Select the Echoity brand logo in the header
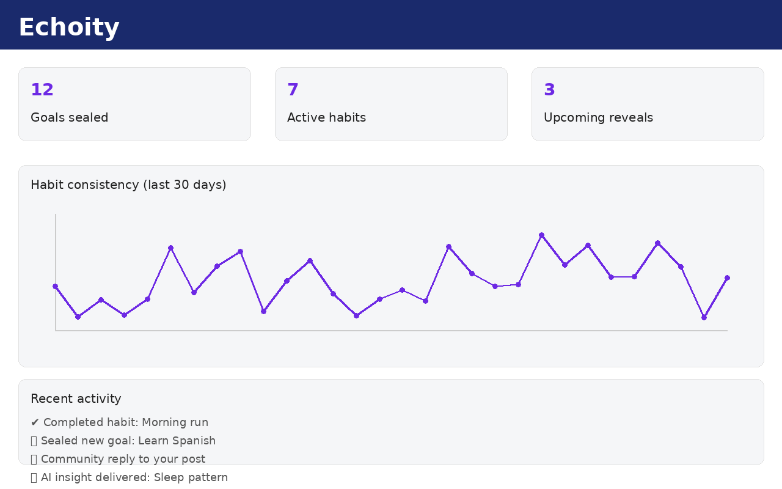782x489 pixels. coord(68,26)
